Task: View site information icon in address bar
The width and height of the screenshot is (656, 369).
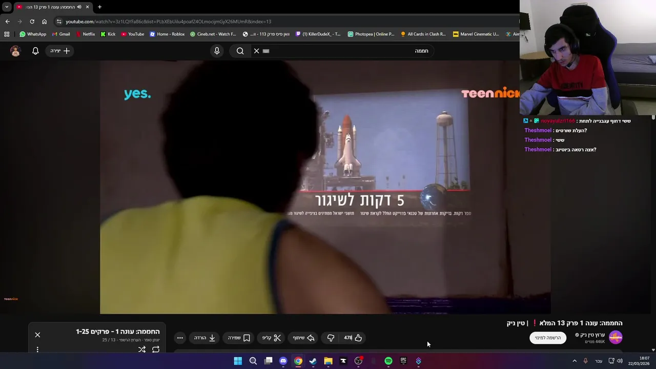Action: coord(59,22)
